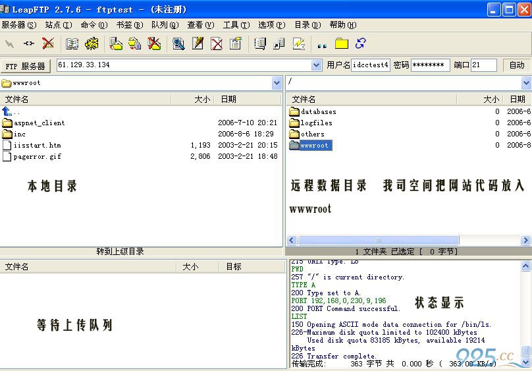
Task: Click the clipboard properties icon
Action: tap(236, 43)
